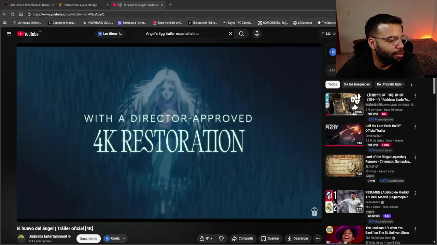The width and height of the screenshot is (437, 245).
Task: Open LACartoons bookmark
Action: [x=302, y=23]
